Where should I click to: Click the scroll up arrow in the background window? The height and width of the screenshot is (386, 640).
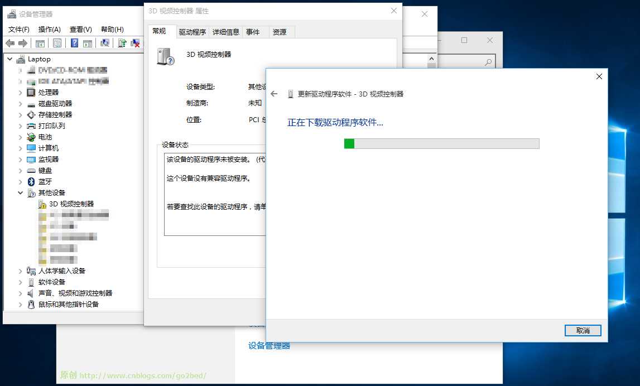pyautogui.click(x=431, y=59)
